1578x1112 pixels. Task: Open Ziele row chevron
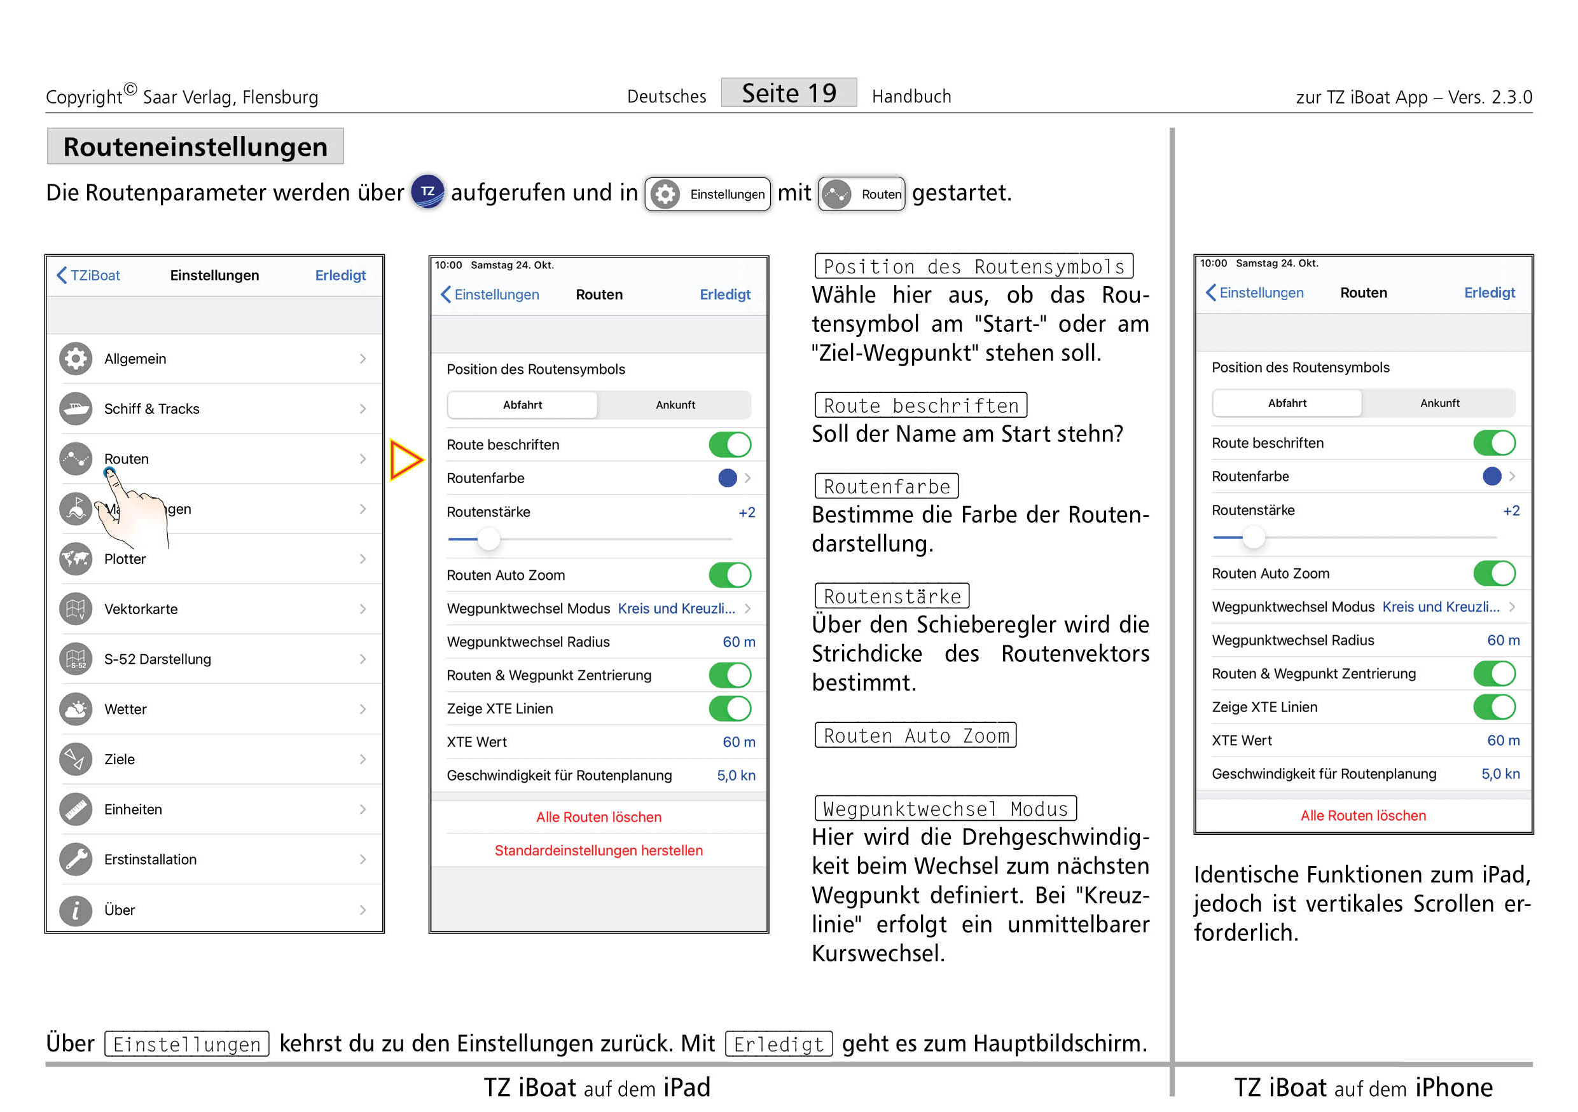(363, 760)
